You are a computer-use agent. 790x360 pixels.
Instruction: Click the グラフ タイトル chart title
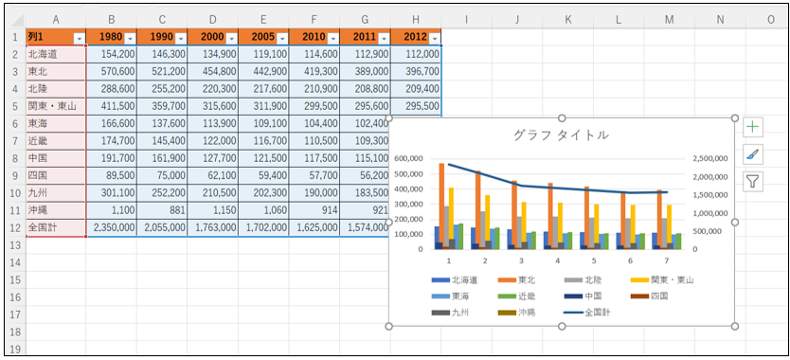pyautogui.click(x=562, y=135)
